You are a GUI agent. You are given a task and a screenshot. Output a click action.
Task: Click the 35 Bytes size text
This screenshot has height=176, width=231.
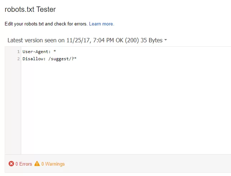pyautogui.click(x=151, y=40)
